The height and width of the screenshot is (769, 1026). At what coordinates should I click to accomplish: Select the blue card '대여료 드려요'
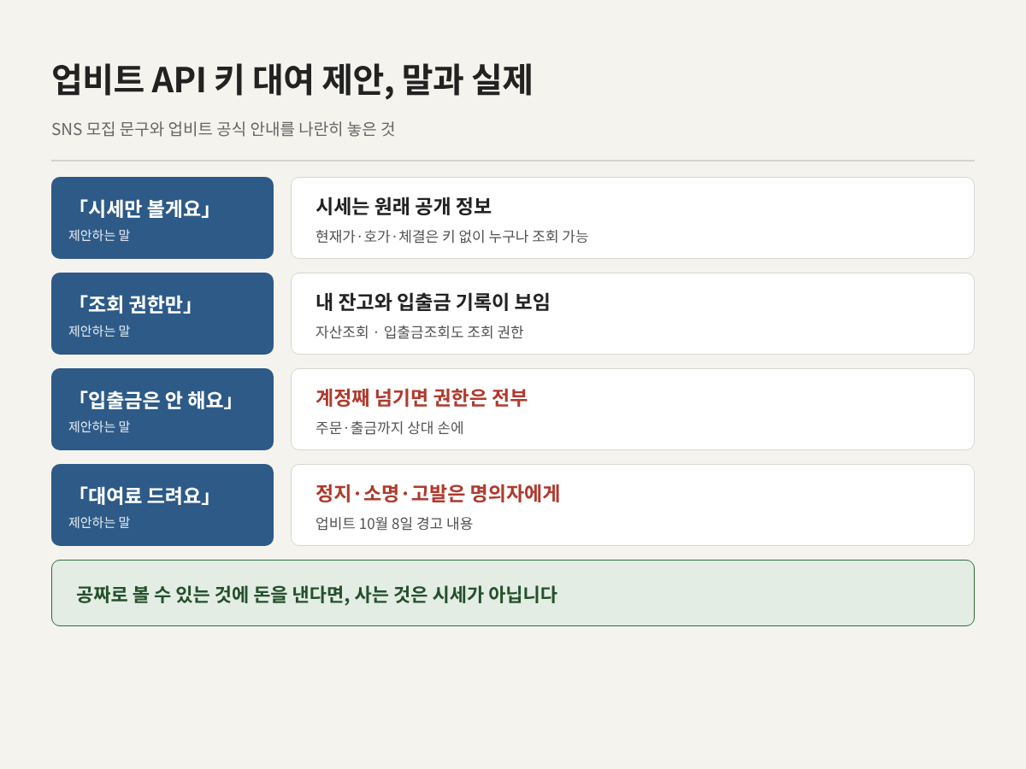(162, 505)
